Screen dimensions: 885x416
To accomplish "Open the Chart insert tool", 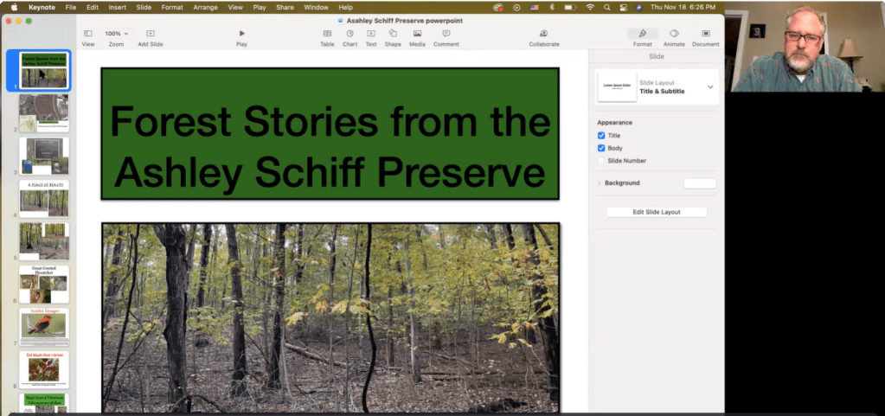I will point(350,34).
